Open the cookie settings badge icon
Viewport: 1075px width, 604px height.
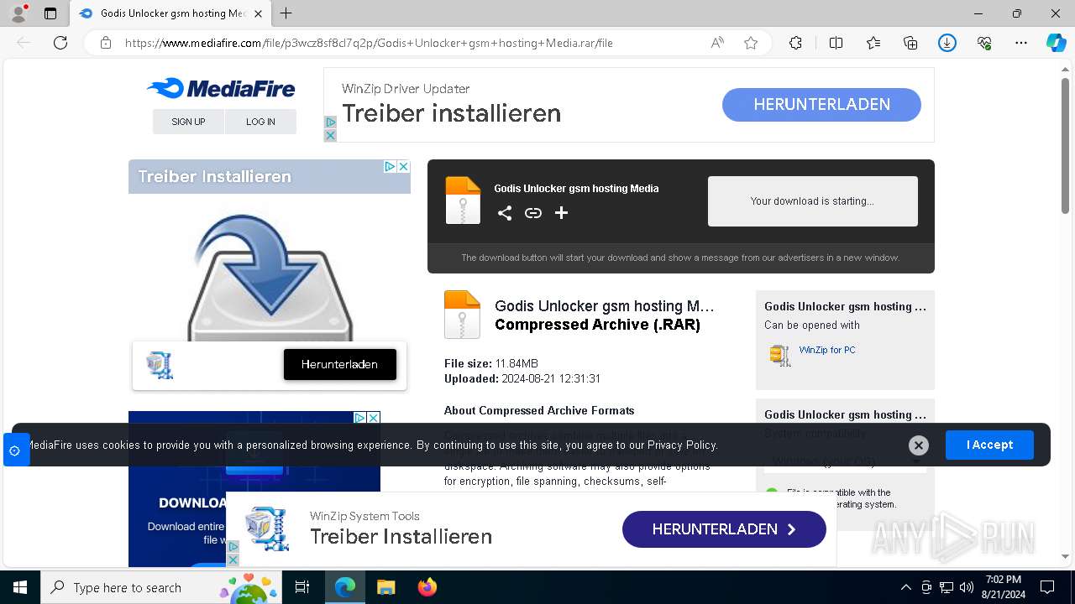pos(16,450)
